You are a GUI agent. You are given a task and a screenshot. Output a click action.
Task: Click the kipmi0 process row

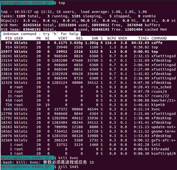(x=88, y=105)
